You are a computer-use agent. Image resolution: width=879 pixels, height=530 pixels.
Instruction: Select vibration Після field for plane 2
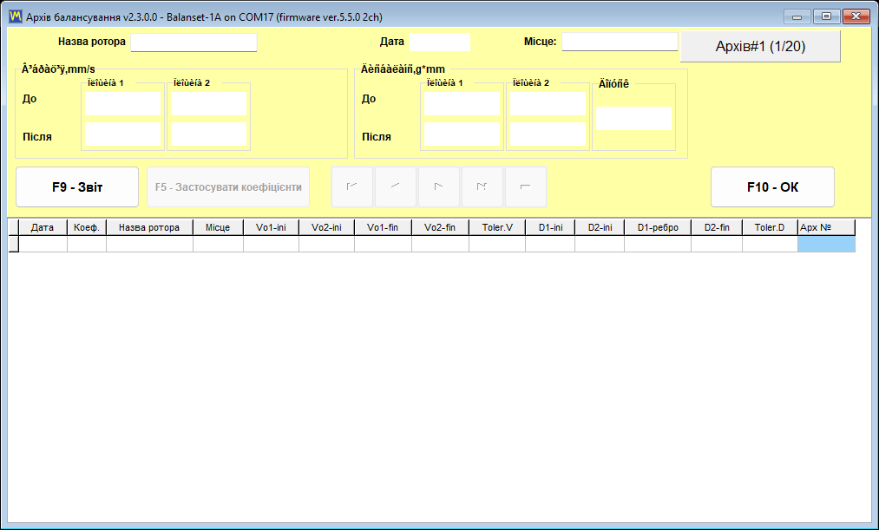pos(208,134)
